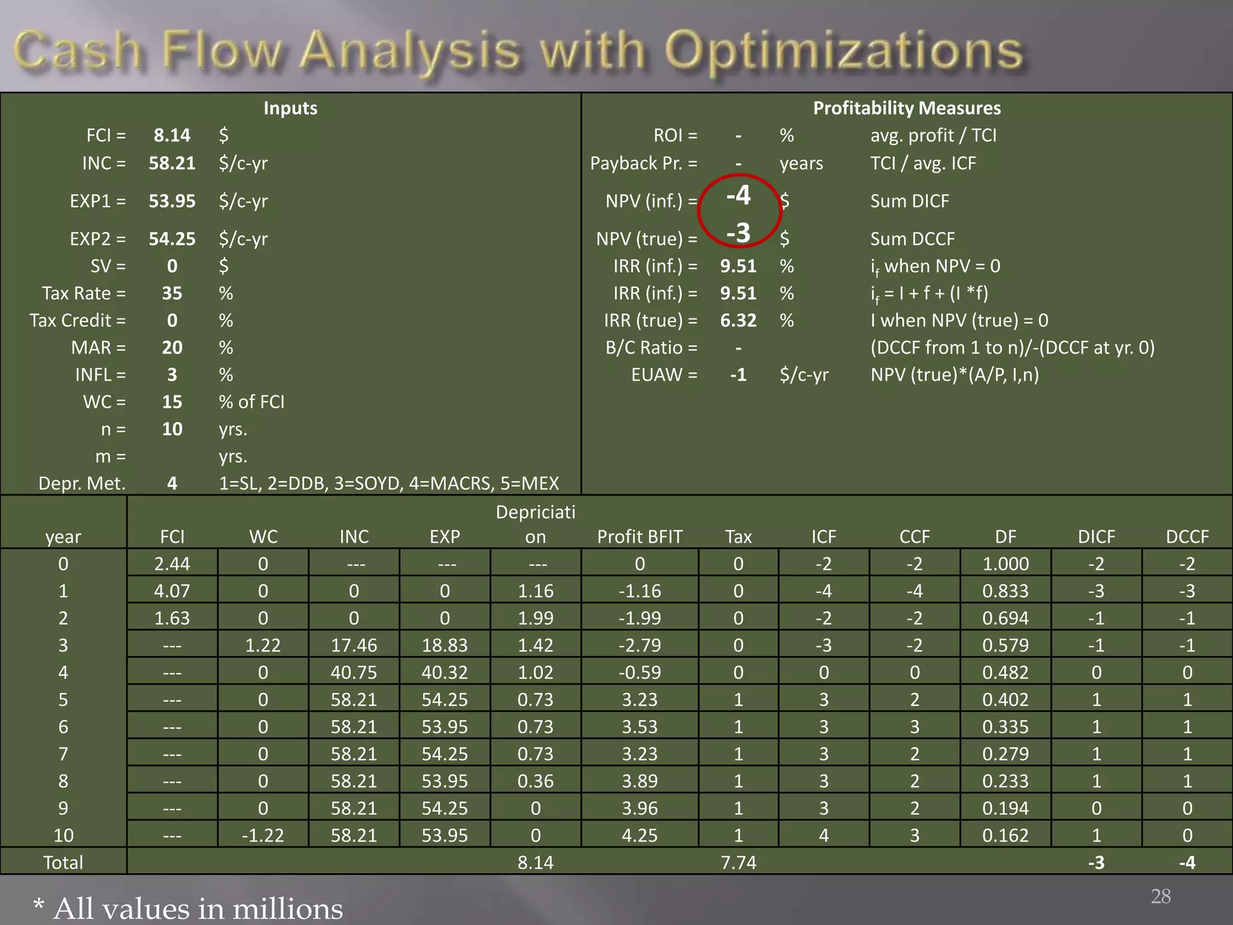1233x925 pixels.
Task: Click slide page number 28
Action: (1160, 896)
